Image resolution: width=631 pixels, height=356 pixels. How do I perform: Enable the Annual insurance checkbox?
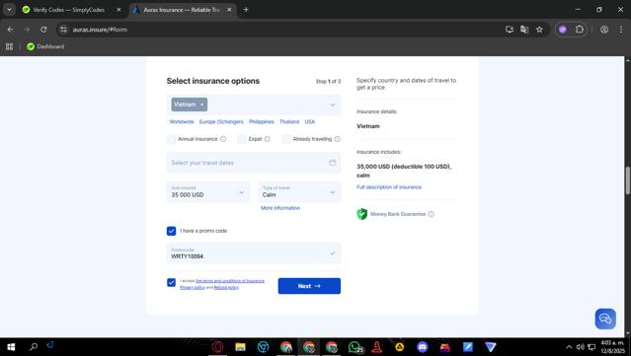pyautogui.click(x=172, y=139)
